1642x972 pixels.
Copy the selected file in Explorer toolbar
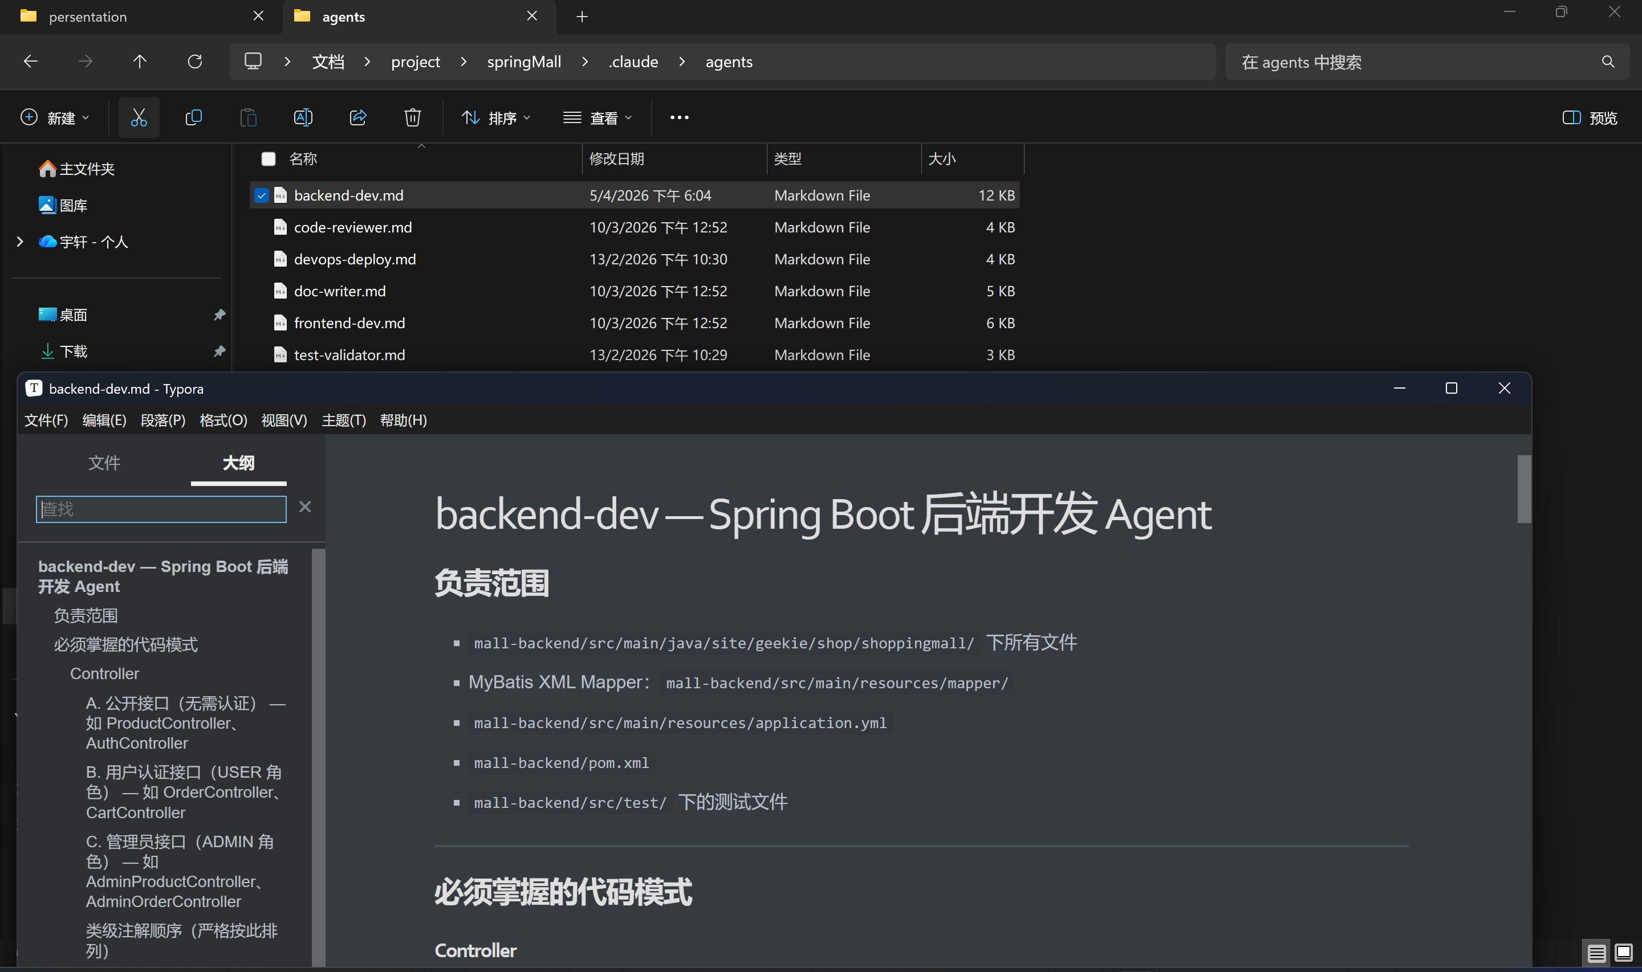(x=193, y=118)
